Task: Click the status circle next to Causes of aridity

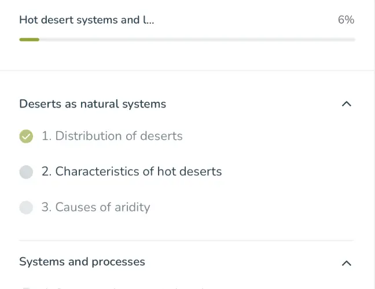Action: (x=26, y=208)
